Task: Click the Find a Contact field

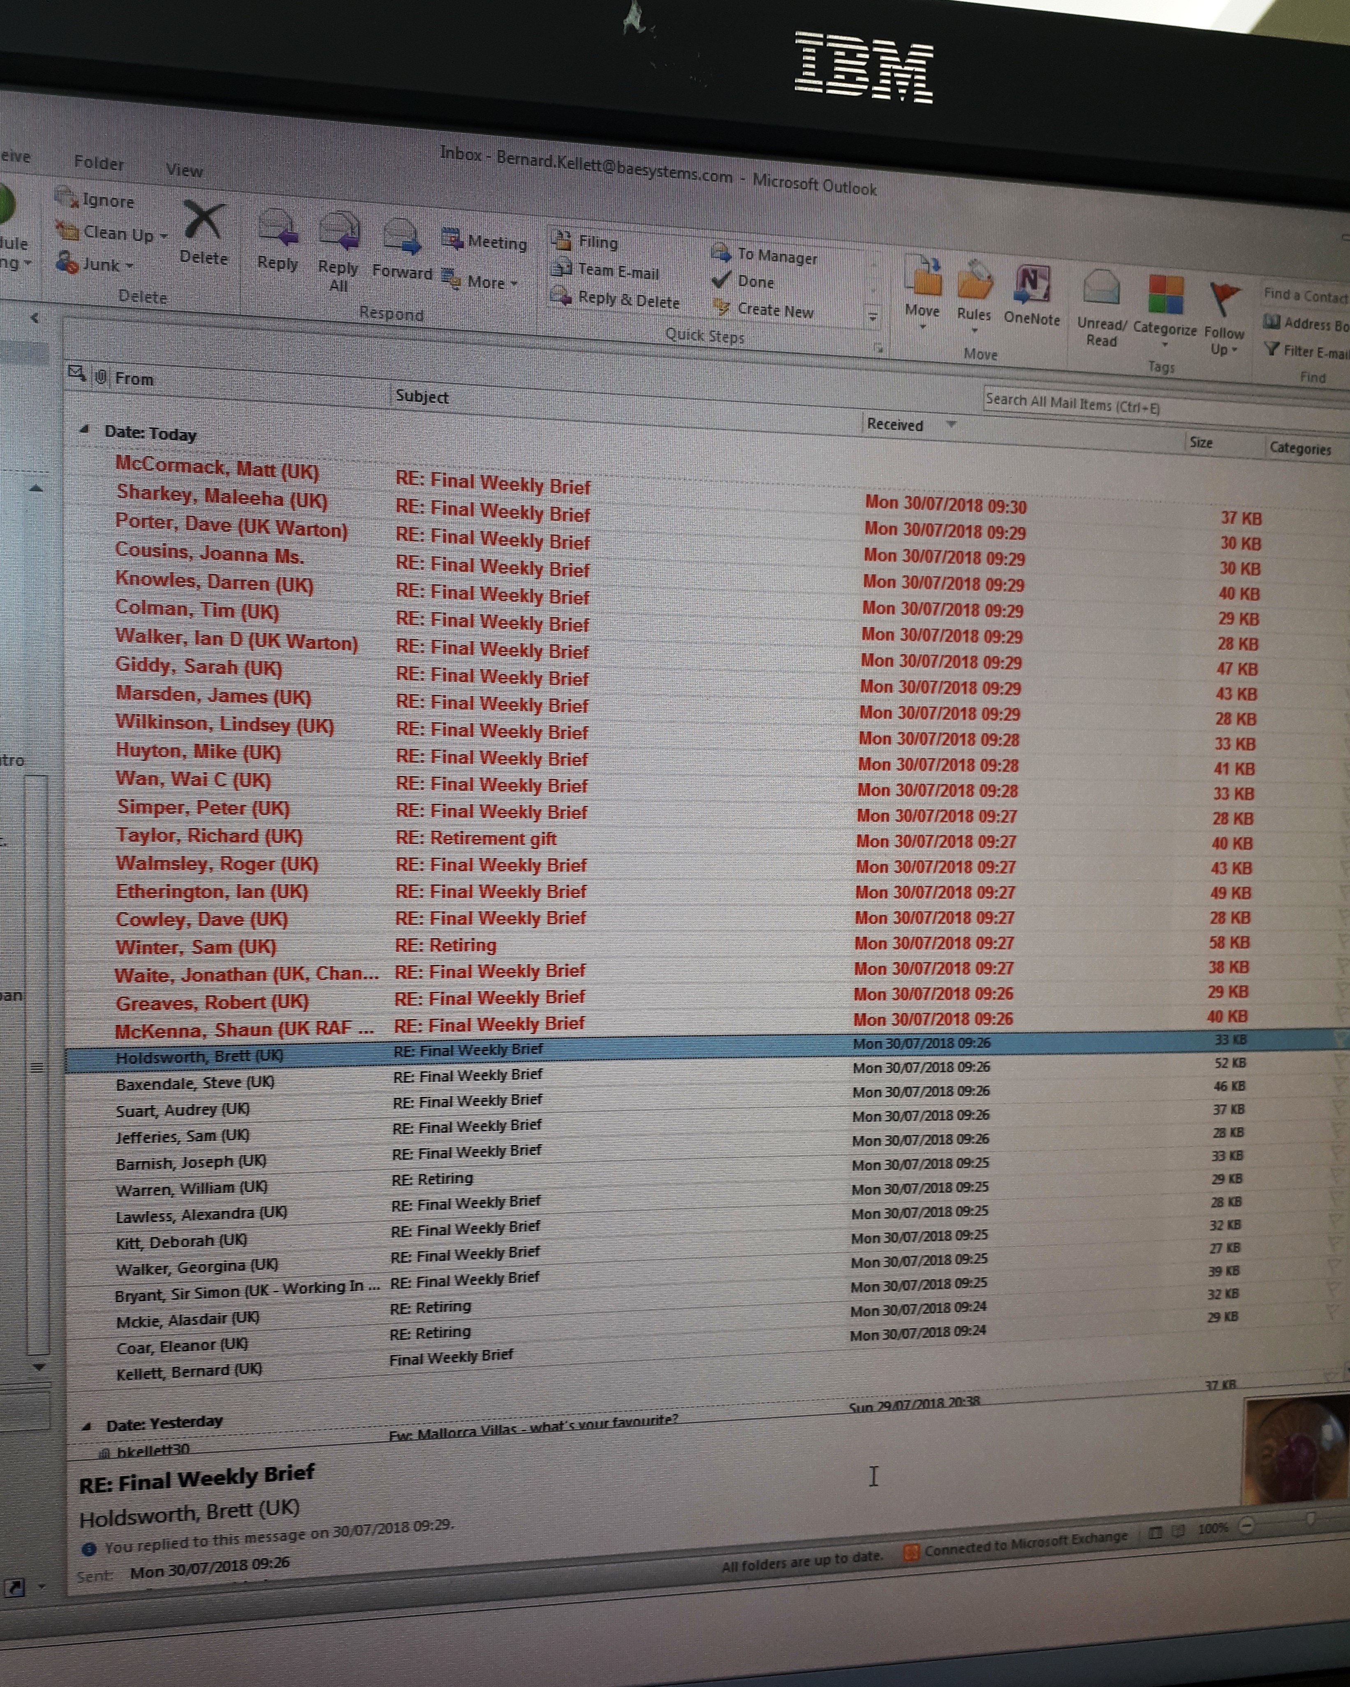Action: pyautogui.click(x=1306, y=295)
